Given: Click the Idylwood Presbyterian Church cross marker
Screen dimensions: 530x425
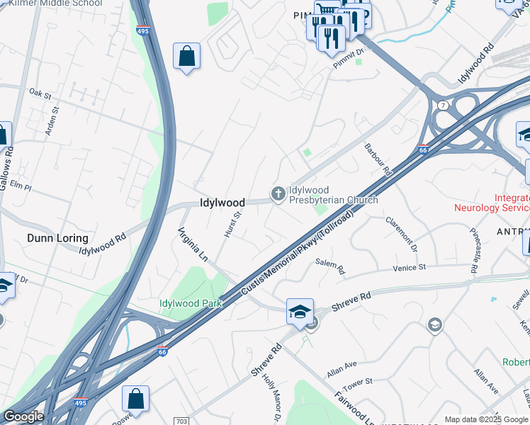Looking at the screenshot, I should 278,194.
